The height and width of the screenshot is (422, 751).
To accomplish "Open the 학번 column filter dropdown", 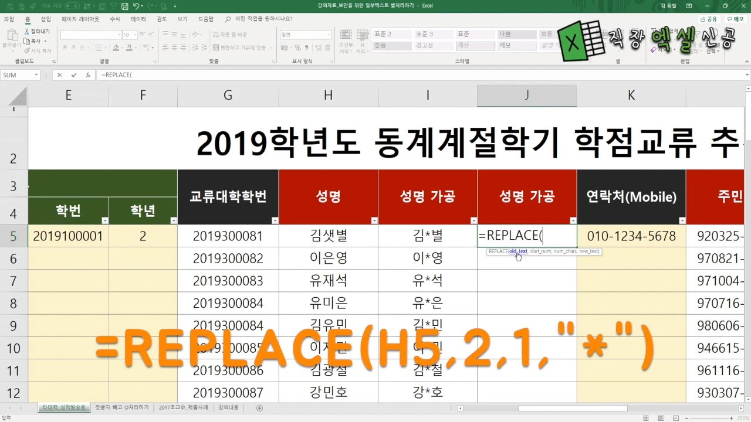I will (104, 220).
